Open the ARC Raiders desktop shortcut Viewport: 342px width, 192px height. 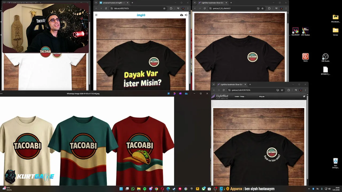pyautogui.click(x=305, y=31)
